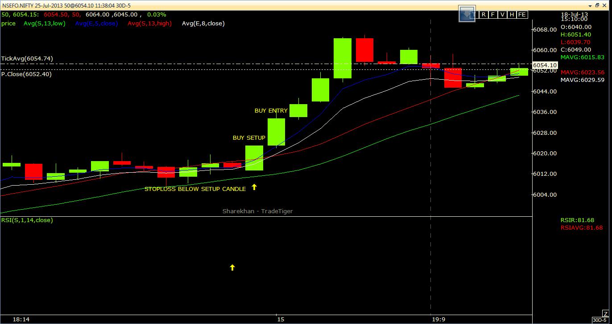Click the RSI(S,1,14,close) indicator label

[x=27, y=220]
